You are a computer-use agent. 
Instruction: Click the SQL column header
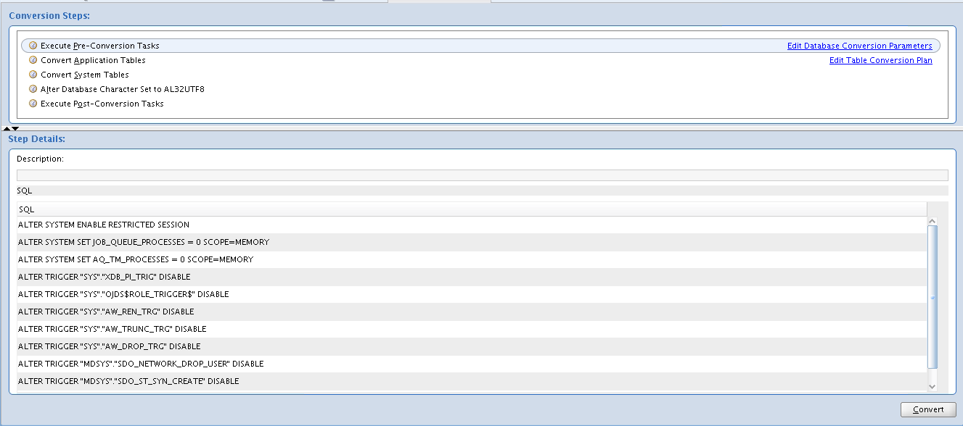pyautogui.click(x=472, y=209)
